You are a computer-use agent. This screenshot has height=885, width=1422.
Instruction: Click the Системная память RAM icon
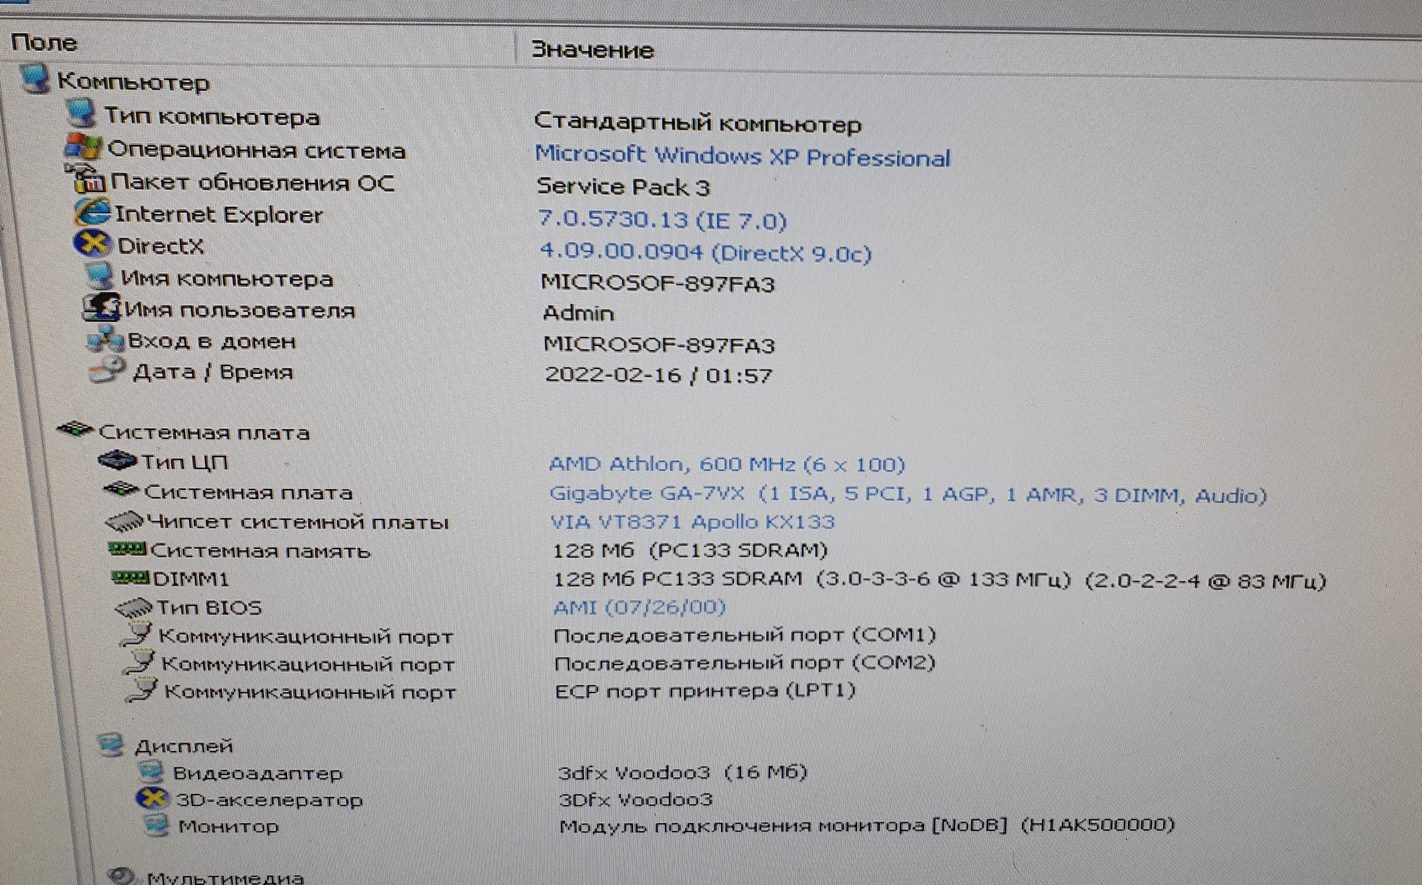pyautogui.click(x=128, y=549)
